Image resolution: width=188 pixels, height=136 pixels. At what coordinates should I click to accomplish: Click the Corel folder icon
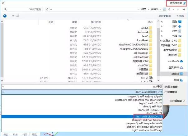151,36
